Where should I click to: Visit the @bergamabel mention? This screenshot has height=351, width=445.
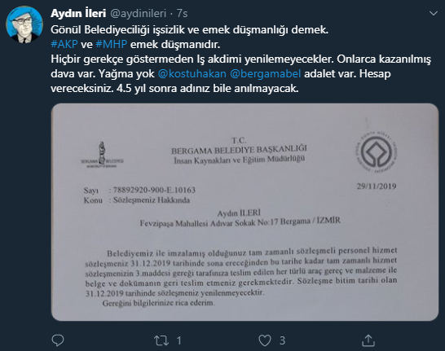(265, 74)
